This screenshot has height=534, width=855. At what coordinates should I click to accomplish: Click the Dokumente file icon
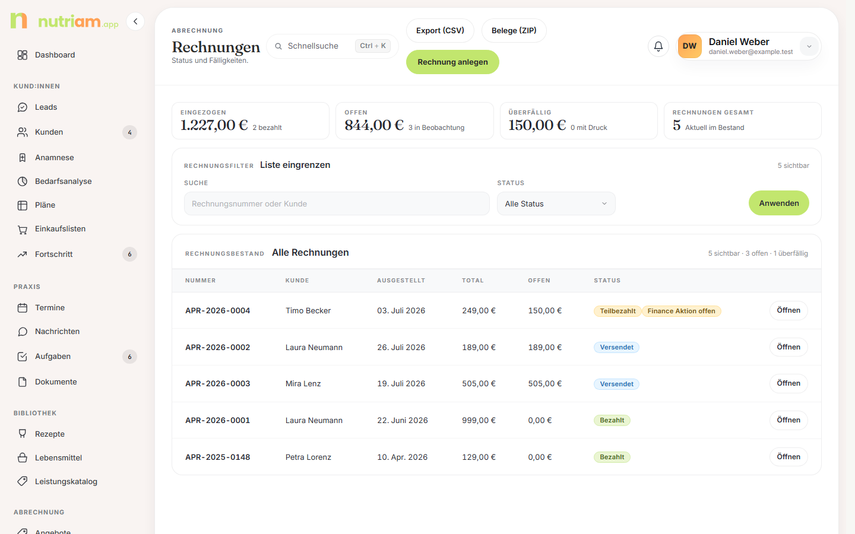pyautogui.click(x=23, y=382)
